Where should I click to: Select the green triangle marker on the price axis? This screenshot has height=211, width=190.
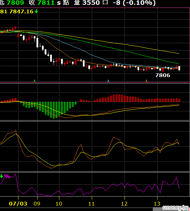(34, 81)
